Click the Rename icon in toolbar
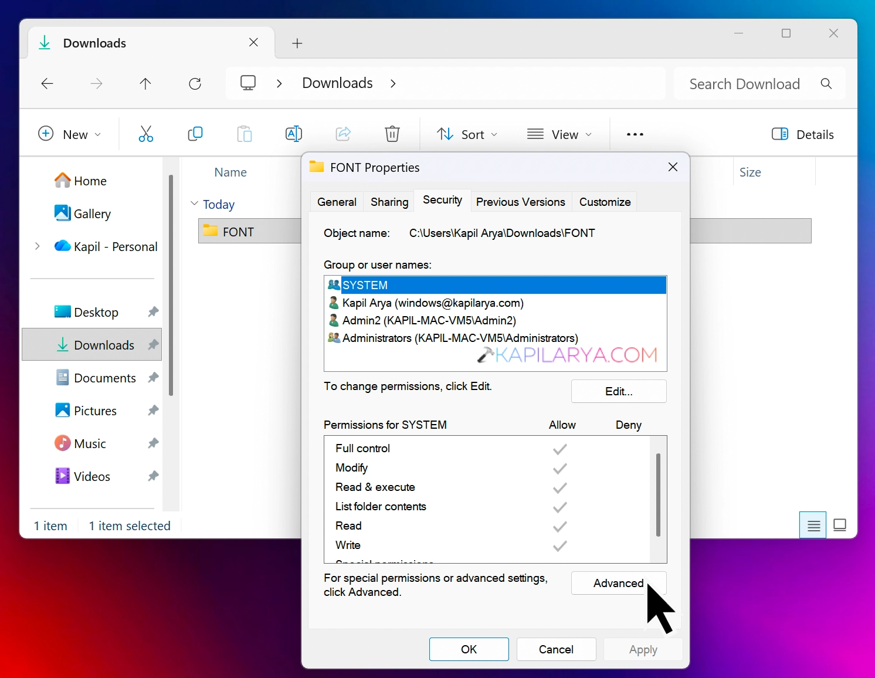This screenshot has height=678, width=875. pyautogui.click(x=294, y=134)
